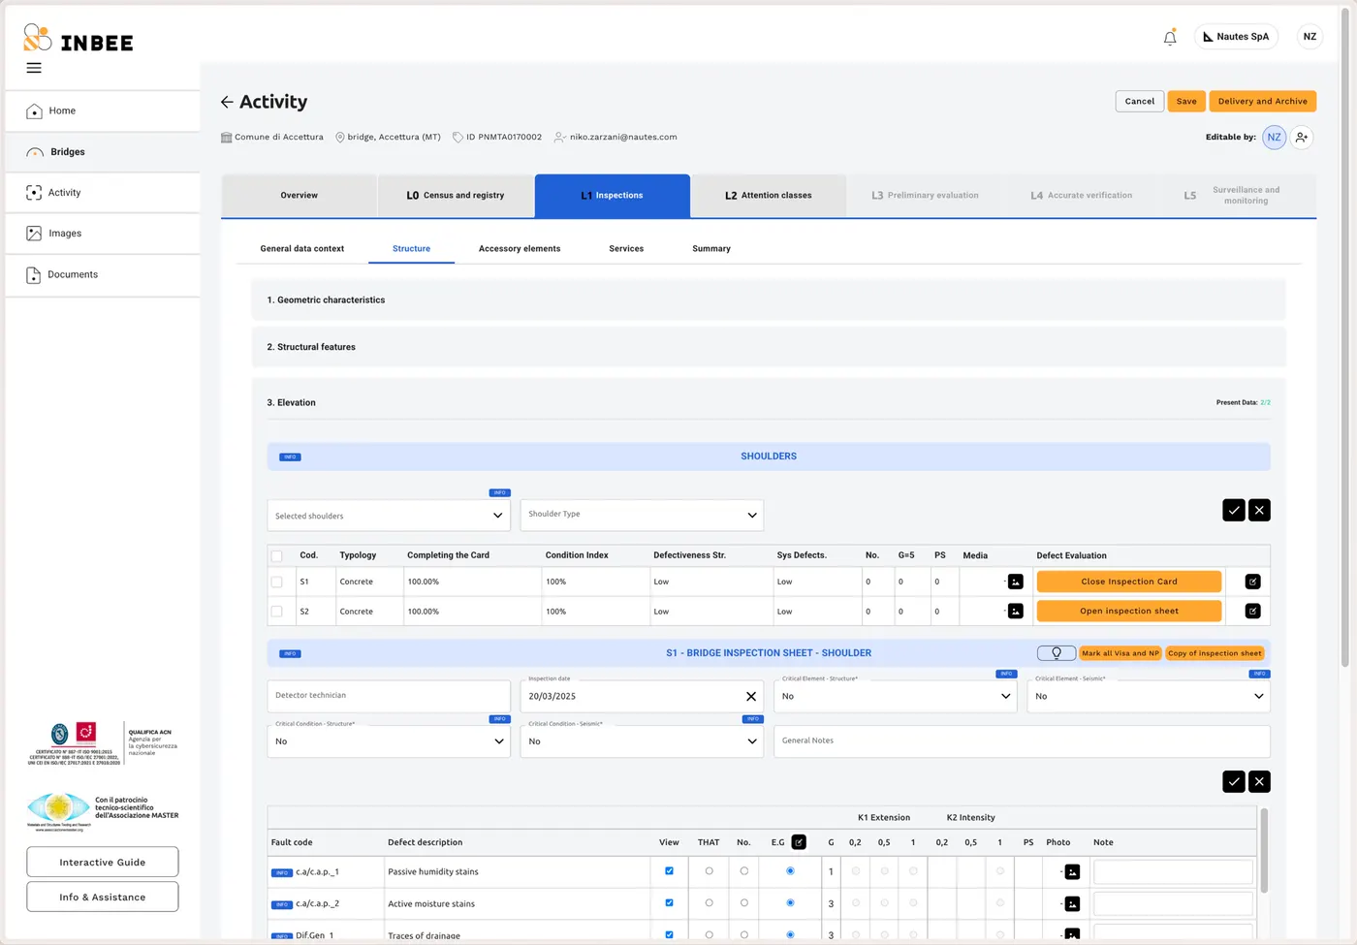The width and height of the screenshot is (1357, 945).
Task: Open the Summary sub-tab
Action: tap(711, 249)
